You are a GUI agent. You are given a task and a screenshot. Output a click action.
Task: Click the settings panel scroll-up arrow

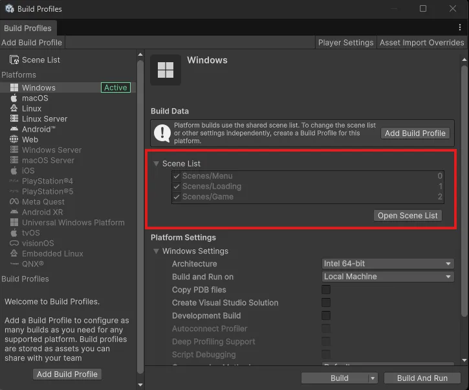click(464, 60)
